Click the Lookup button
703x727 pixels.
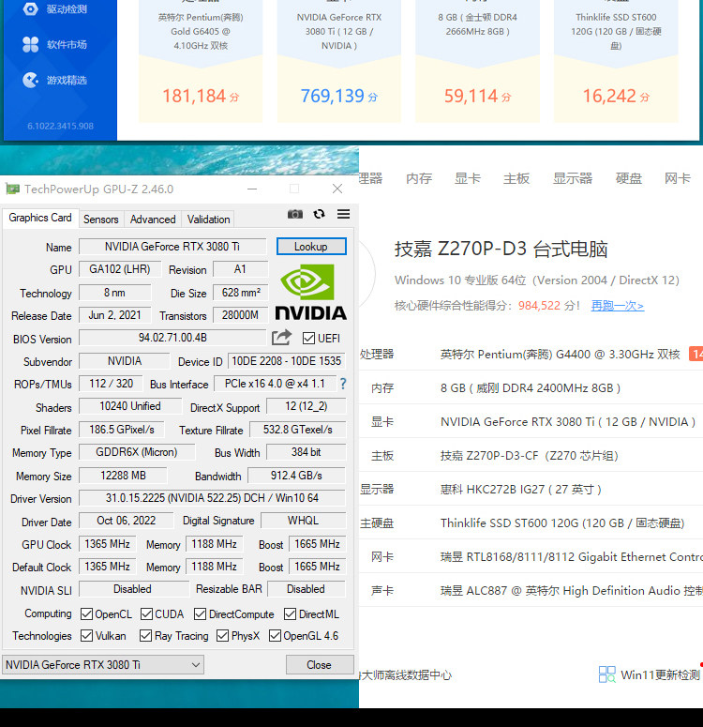point(311,246)
